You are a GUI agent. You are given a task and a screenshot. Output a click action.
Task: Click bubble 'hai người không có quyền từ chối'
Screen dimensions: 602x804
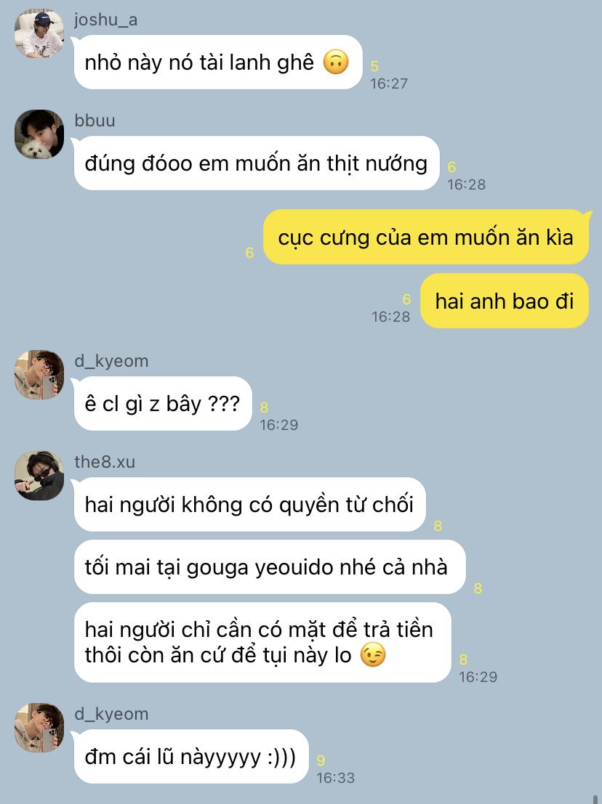pyautogui.click(x=249, y=505)
